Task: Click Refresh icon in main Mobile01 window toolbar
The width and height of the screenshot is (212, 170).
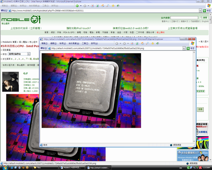Action: (x=97, y=6)
